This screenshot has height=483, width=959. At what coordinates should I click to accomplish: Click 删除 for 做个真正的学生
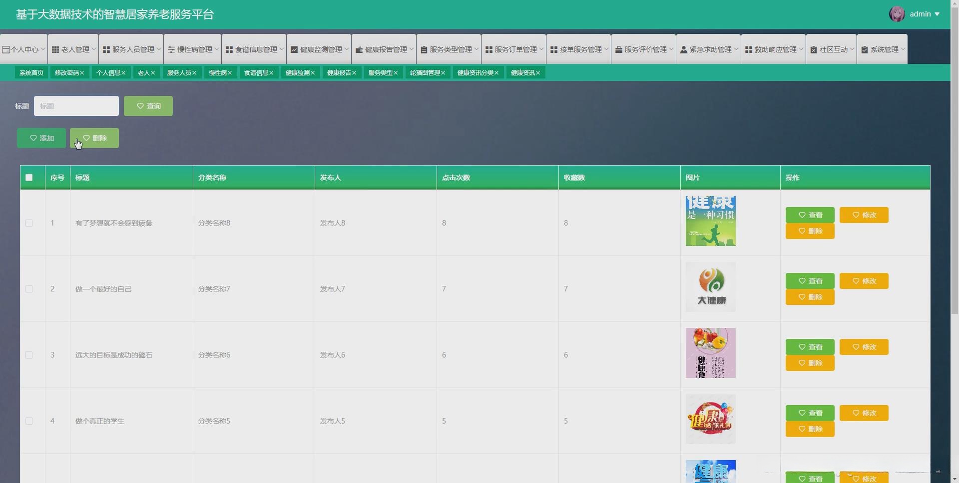tap(810, 429)
